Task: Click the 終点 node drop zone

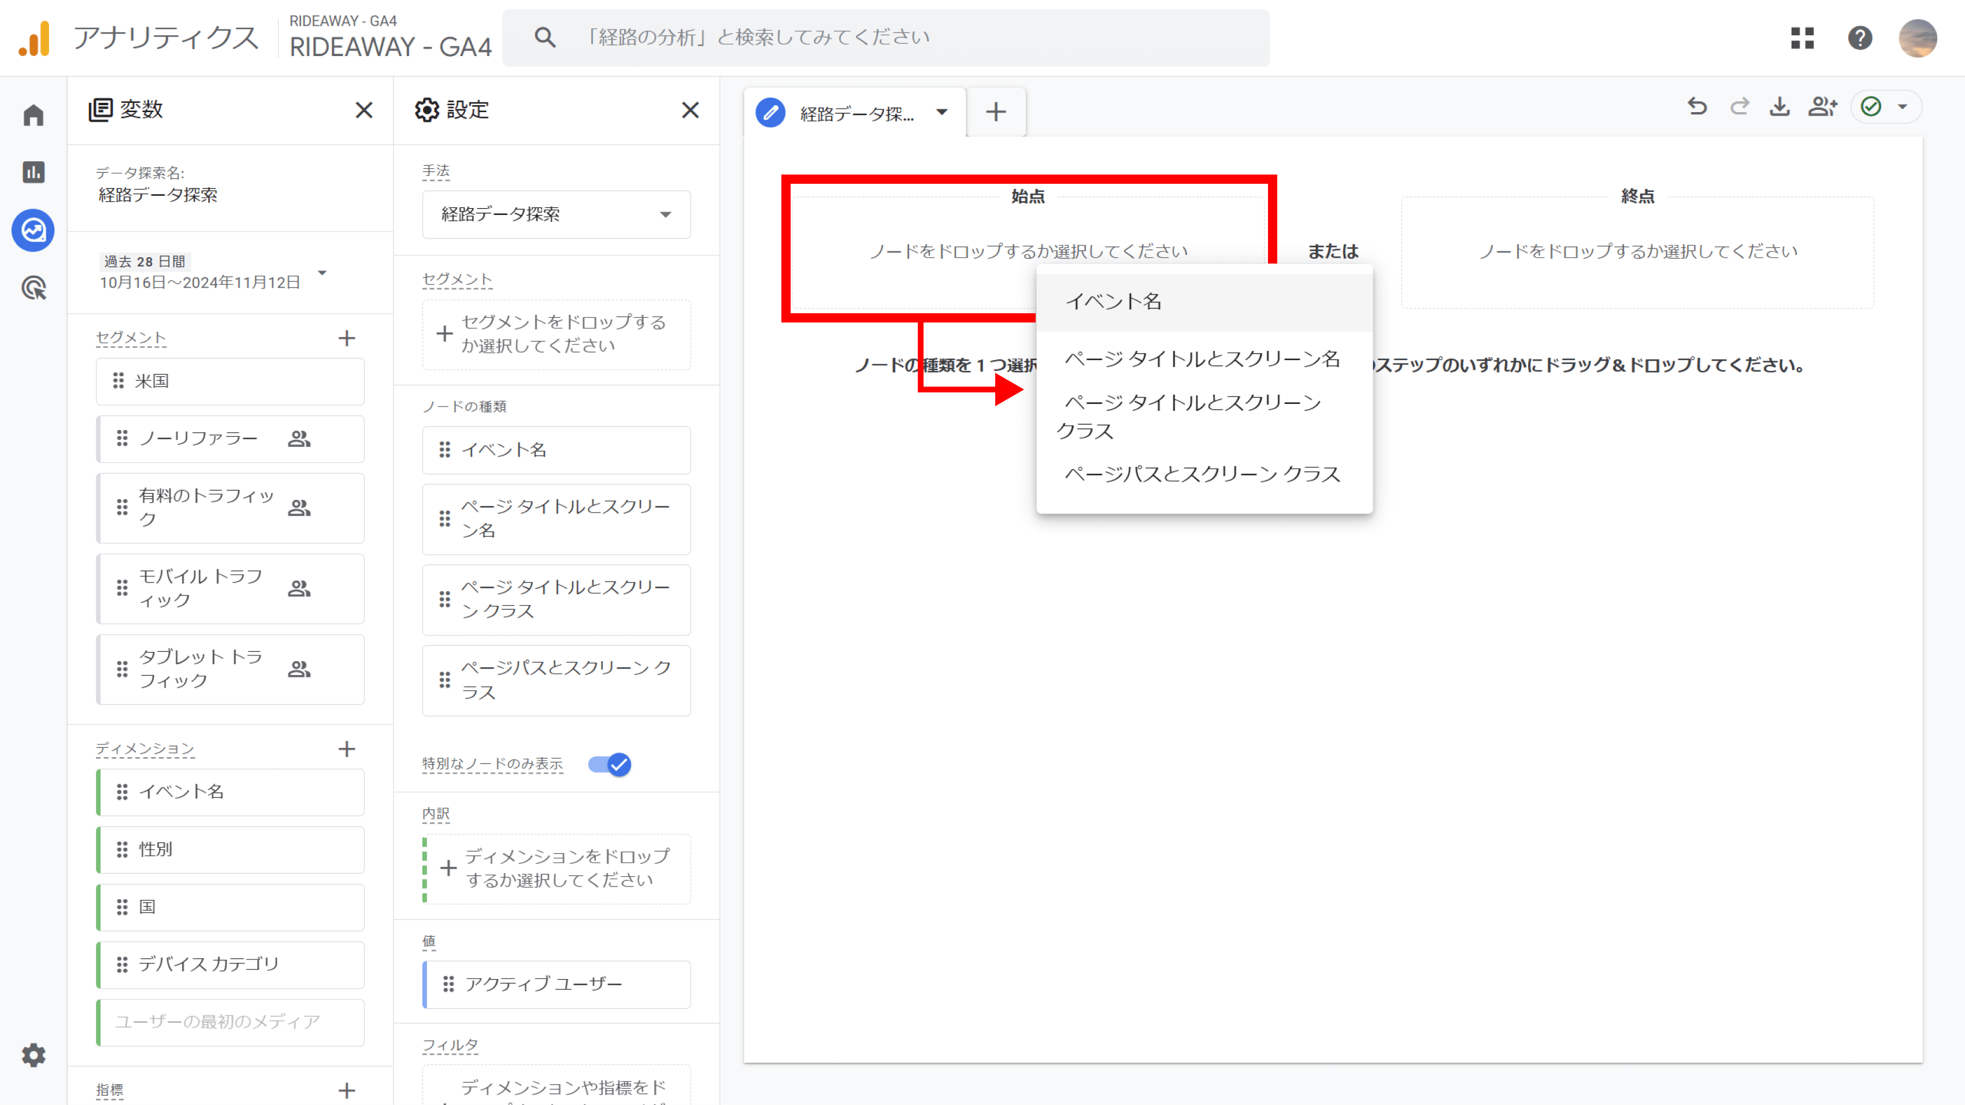Action: pyautogui.click(x=1638, y=251)
